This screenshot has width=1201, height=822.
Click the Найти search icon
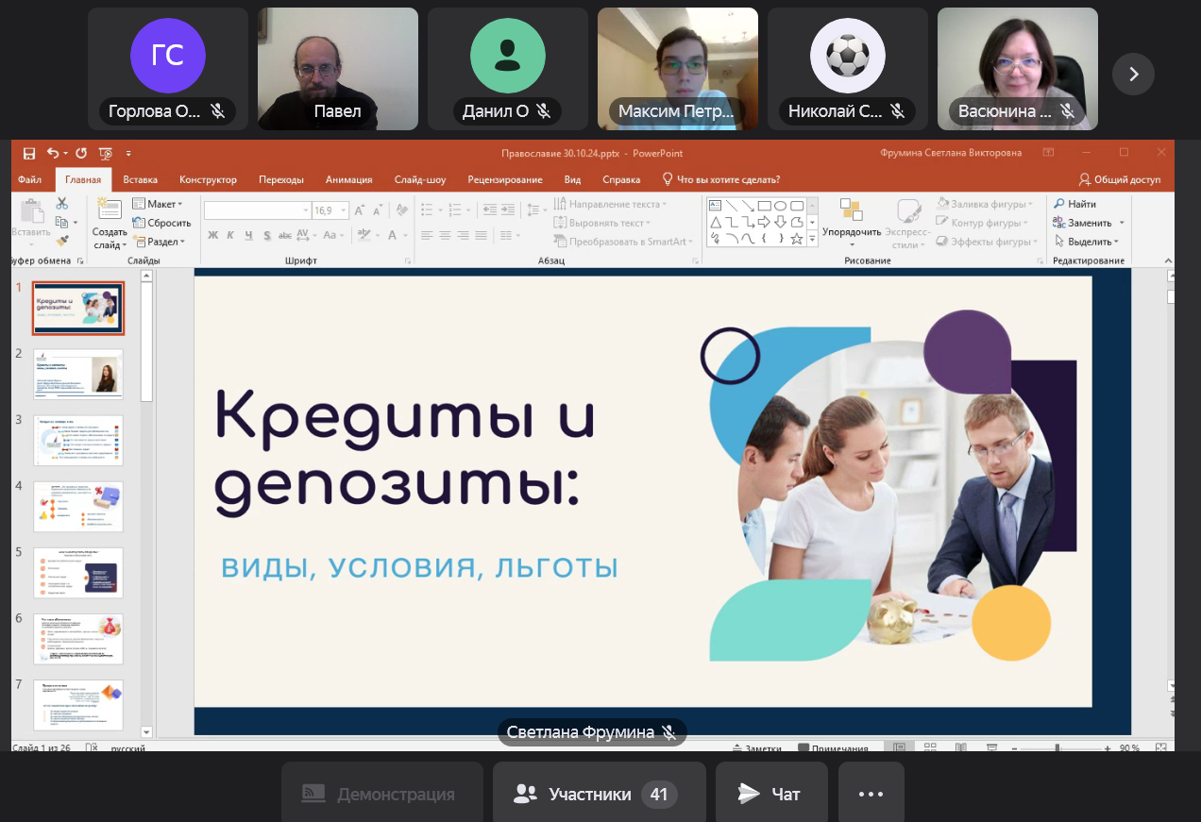pos(1075,204)
